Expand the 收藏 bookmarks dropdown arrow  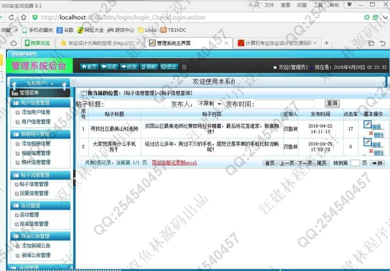click(x=16, y=30)
